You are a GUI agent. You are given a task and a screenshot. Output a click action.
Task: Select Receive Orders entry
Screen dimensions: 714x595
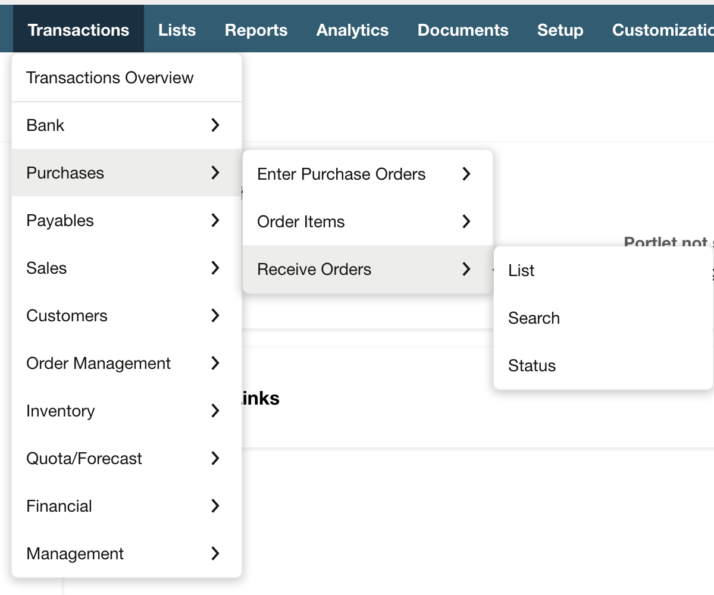(x=368, y=270)
